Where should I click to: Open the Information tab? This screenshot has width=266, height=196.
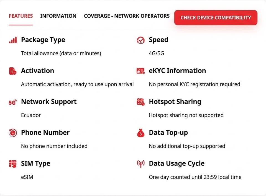[58, 16]
